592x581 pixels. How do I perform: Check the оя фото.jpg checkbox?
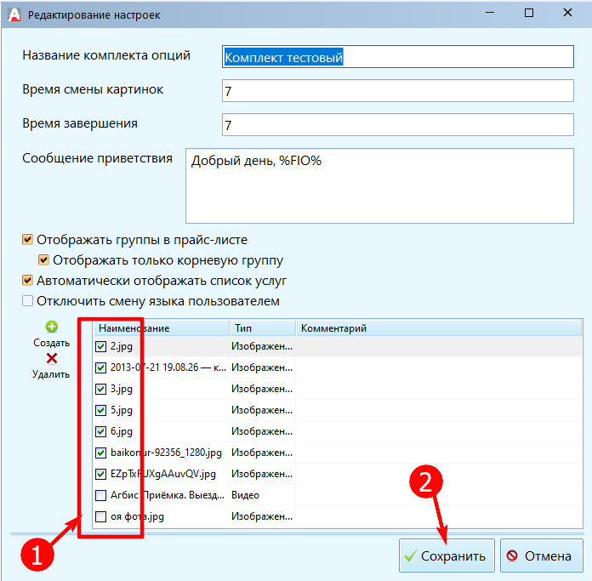(101, 516)
